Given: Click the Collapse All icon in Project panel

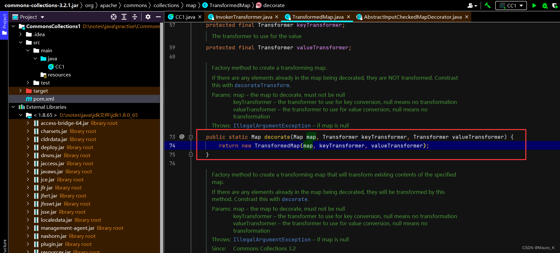Looking at the screenshot, I should click(x=135, y=17).
